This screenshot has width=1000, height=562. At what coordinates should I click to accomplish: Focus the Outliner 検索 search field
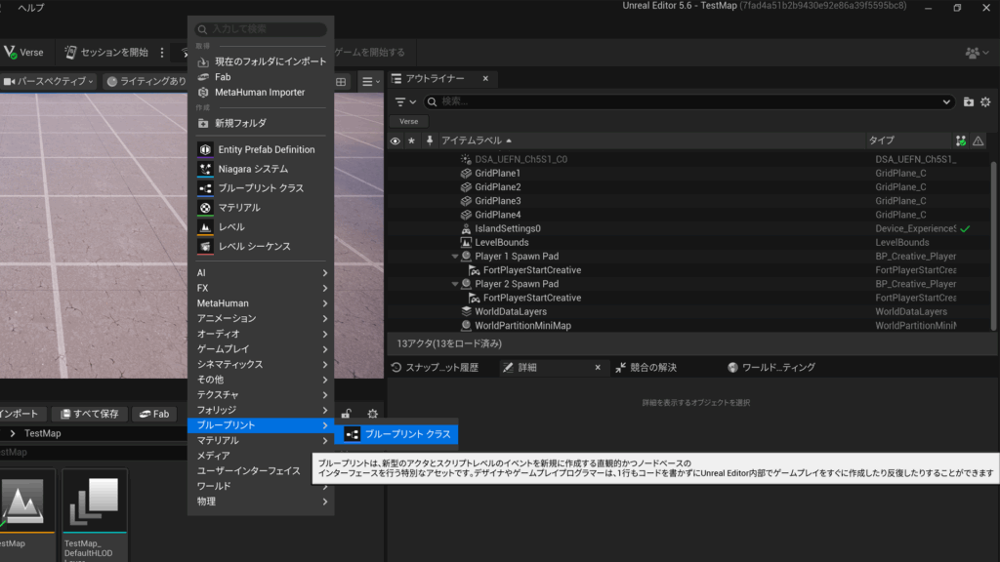point(690,101)
